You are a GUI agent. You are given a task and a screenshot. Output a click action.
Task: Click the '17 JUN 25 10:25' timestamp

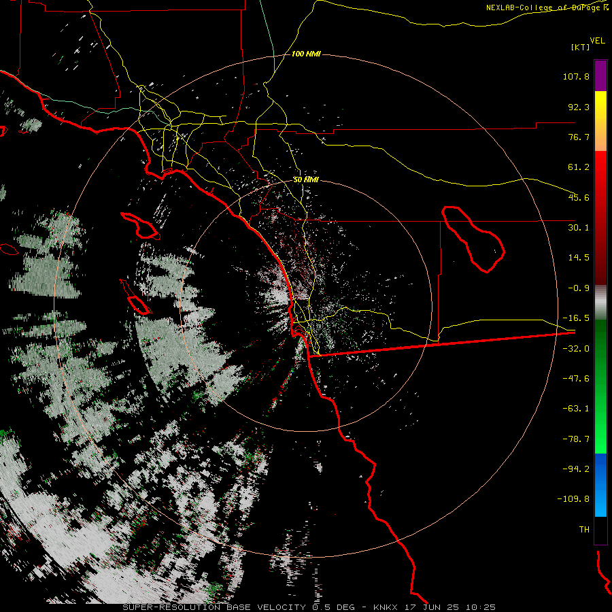(x=450, y=607)
